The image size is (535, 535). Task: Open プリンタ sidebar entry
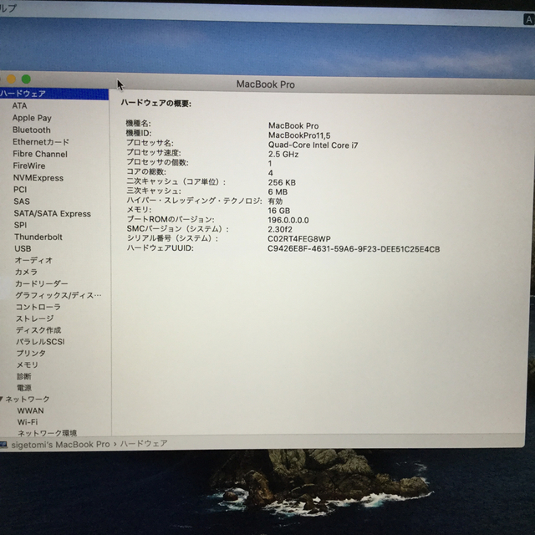[31, 354]
